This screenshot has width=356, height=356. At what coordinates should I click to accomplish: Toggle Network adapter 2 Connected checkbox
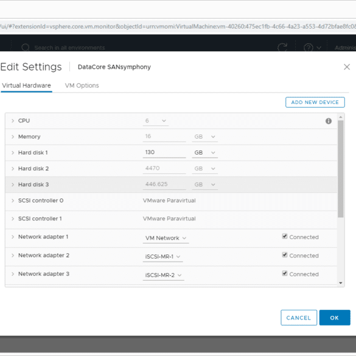[x=284, y=255]
